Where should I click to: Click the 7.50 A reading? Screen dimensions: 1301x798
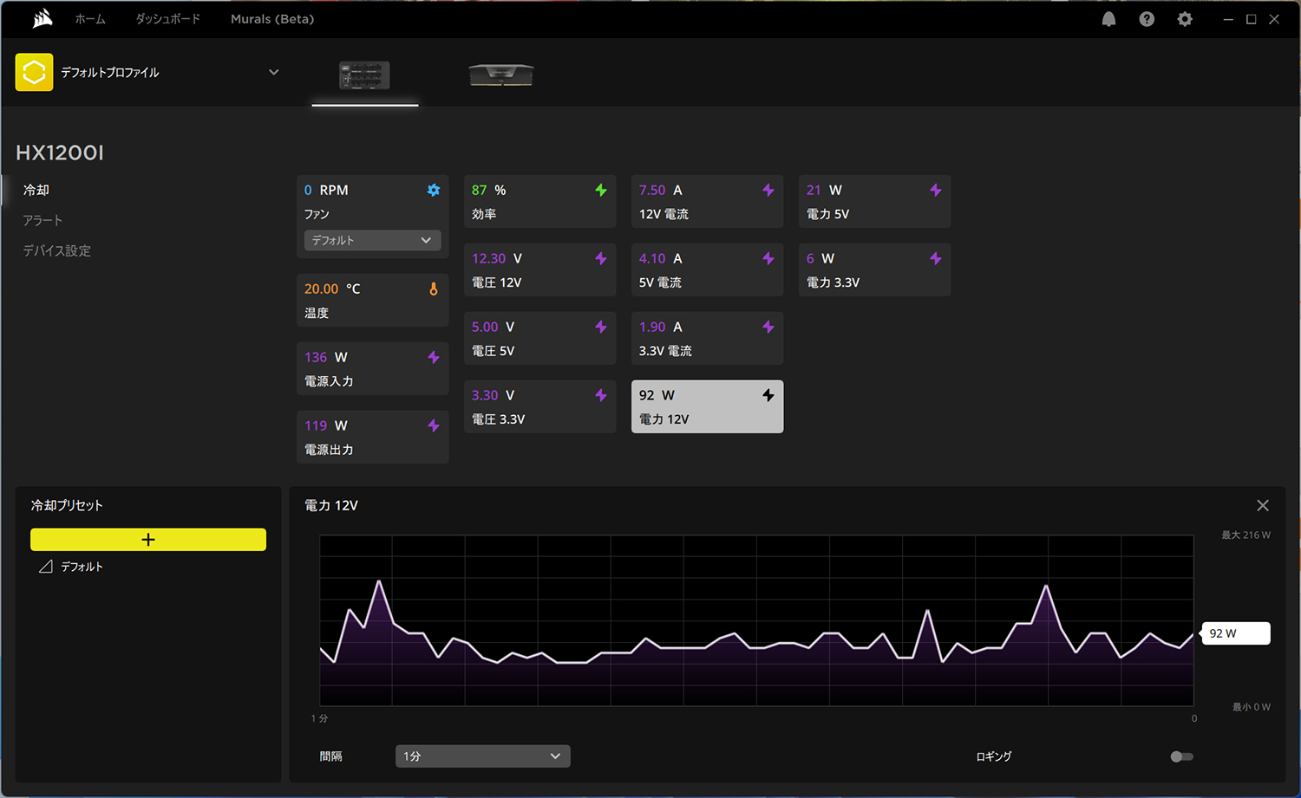coord(661,190)
